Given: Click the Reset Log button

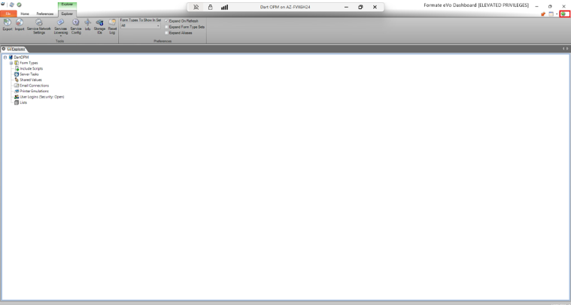Looking at the screenshot, I should click(112, 26).
